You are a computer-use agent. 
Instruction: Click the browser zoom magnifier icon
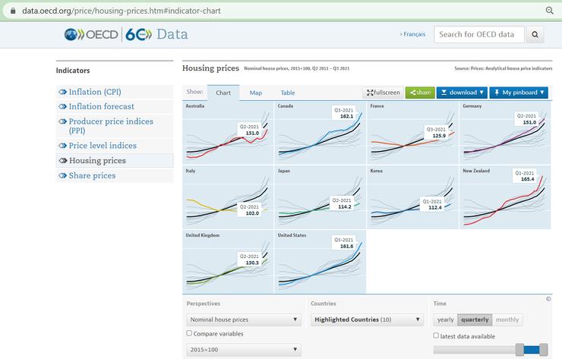click(549, 11)
